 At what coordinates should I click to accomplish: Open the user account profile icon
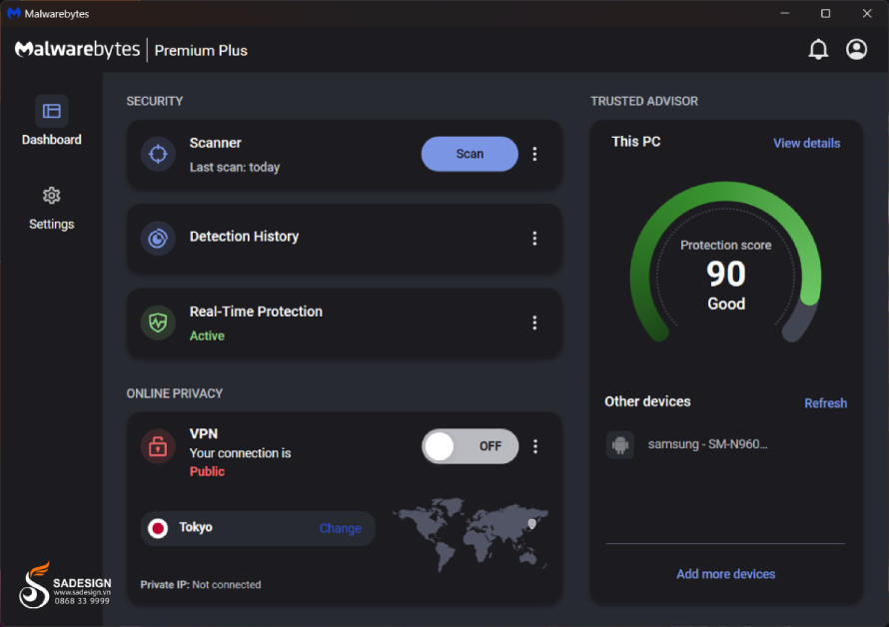click(856, 49)
